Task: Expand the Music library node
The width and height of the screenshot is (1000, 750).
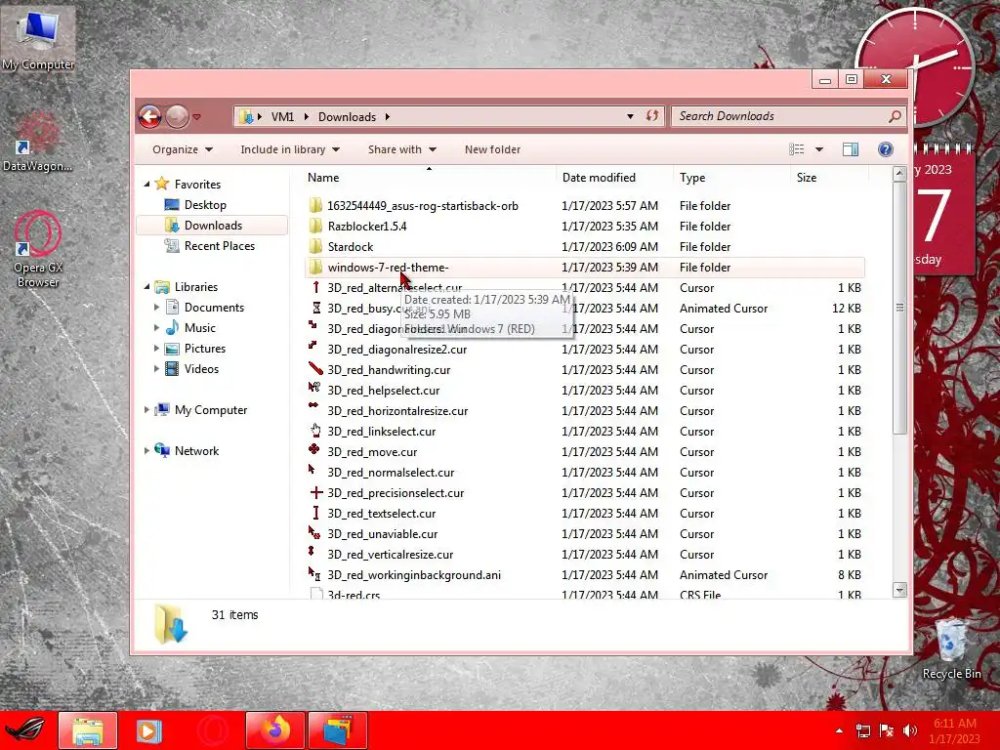Action: (157, 328)
